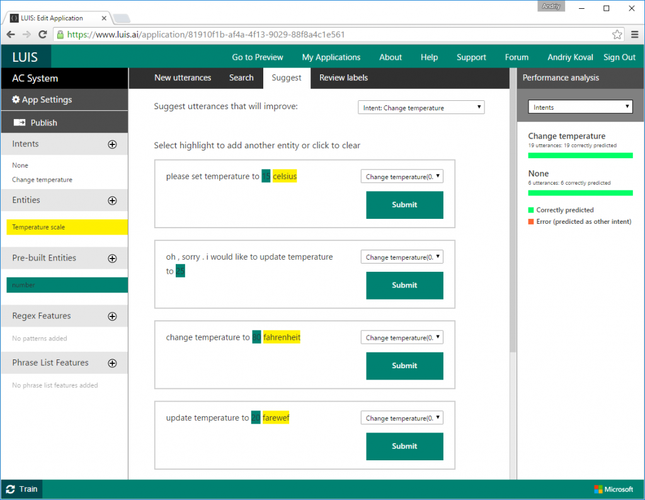
Task: Open App Settings from the sidebar
Action: [x=43, y=100]
